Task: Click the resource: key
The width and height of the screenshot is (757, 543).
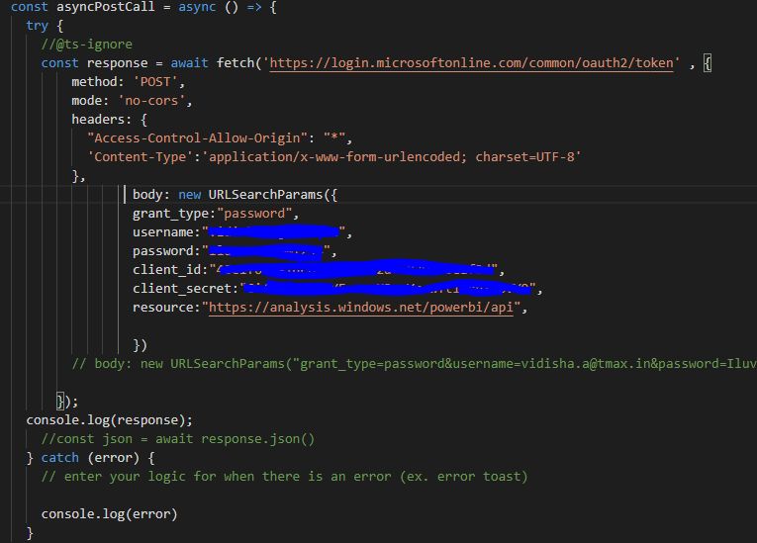Action: (166, 308)
